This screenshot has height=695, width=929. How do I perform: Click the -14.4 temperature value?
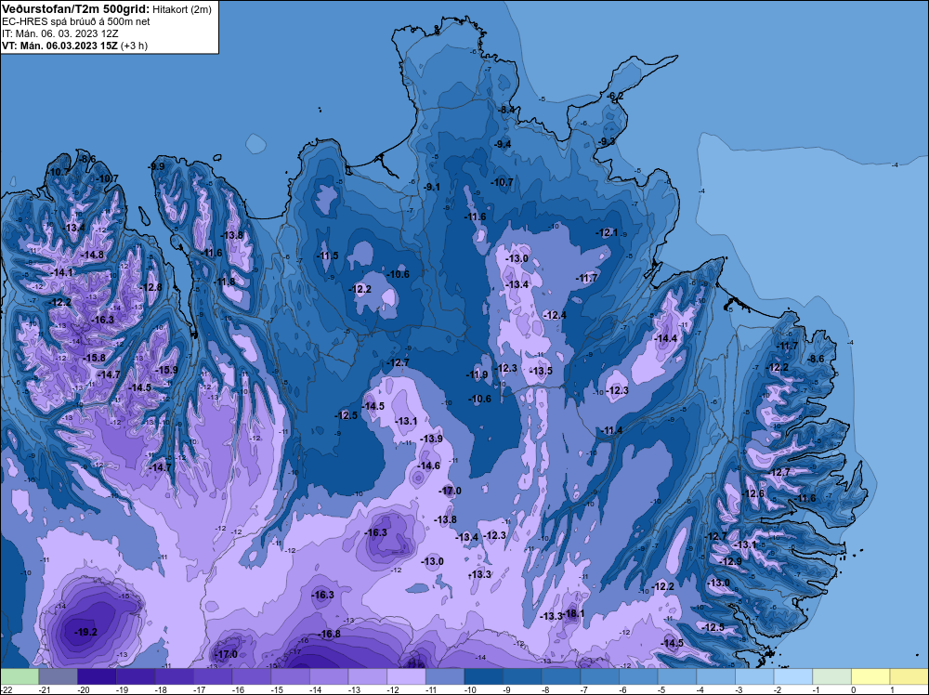[665, 338]
